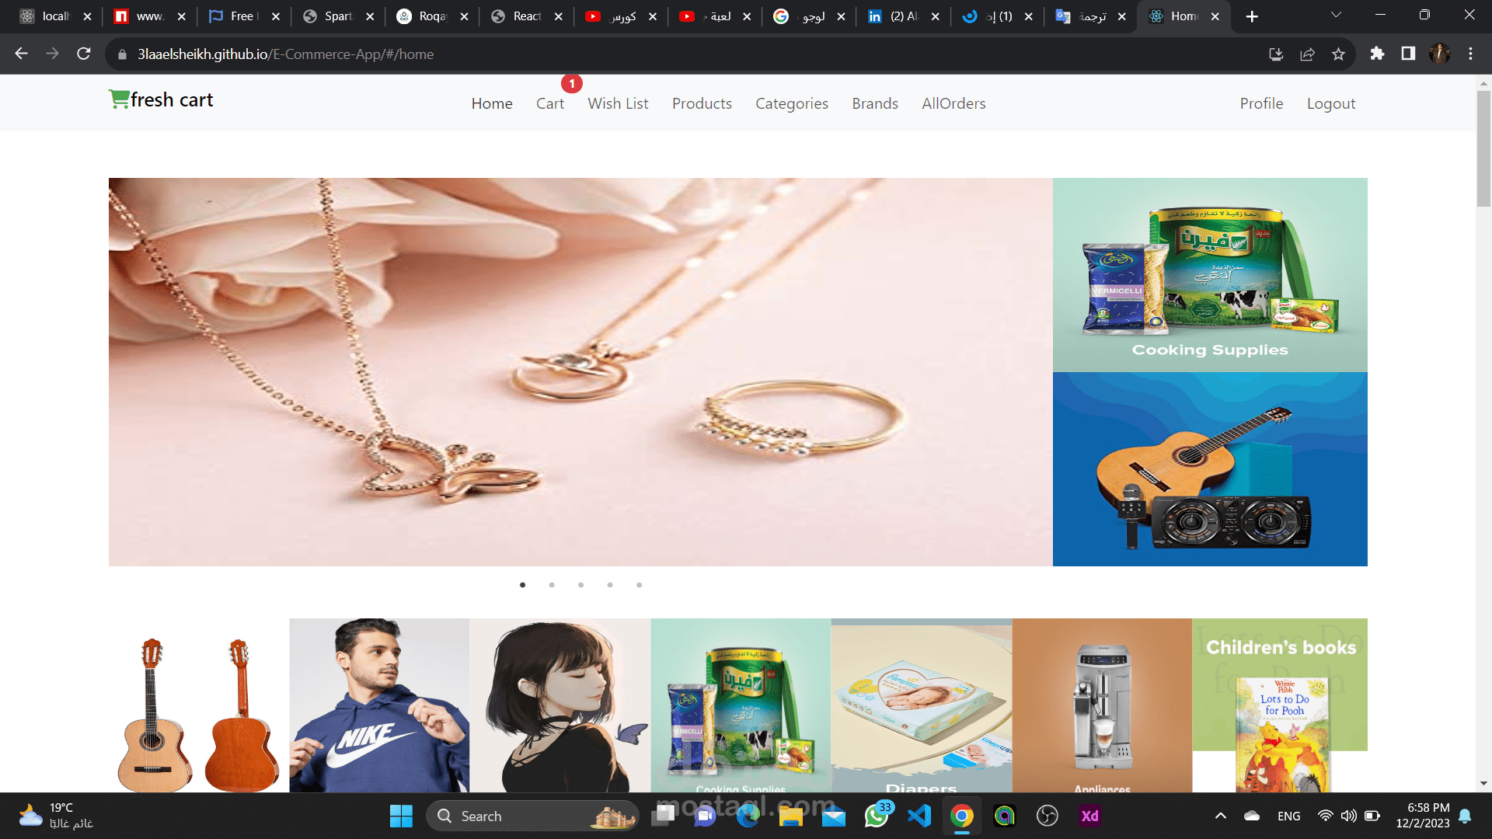Open new tab with plus button
The height and width of the screenshot is (839, 1492).
(1252, 16)
